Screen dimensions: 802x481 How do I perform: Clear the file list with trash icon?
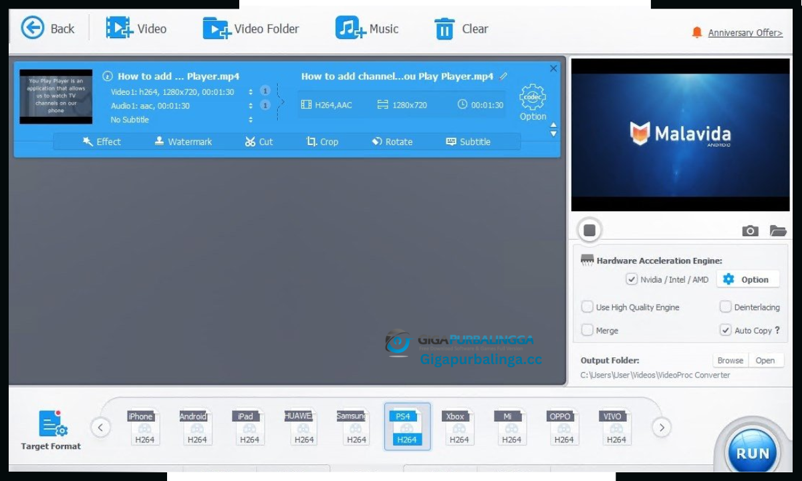pyautogui.click(x=461, y=29)
